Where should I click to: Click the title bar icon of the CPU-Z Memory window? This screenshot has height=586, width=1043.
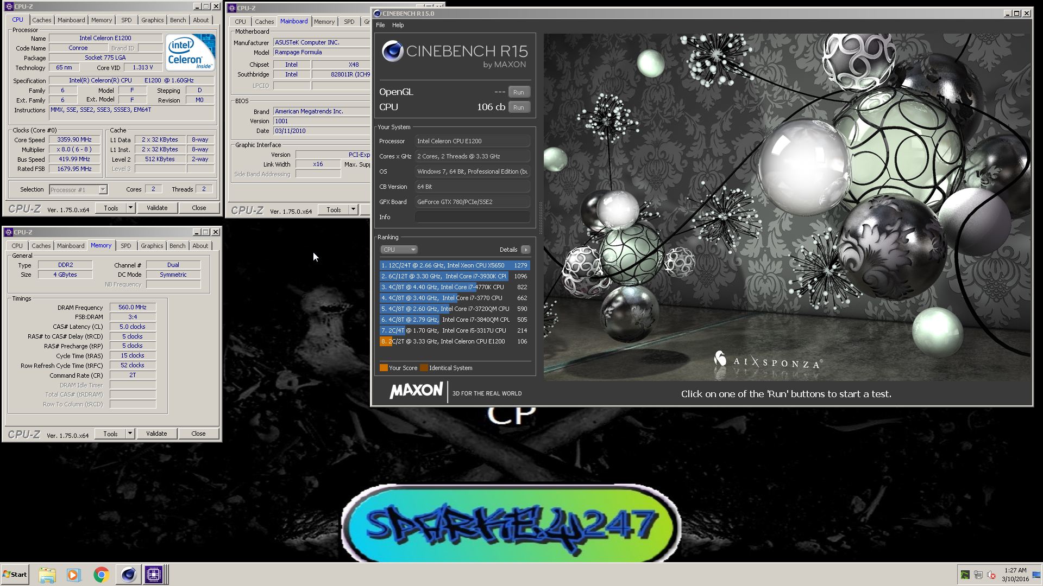[8, 232]
